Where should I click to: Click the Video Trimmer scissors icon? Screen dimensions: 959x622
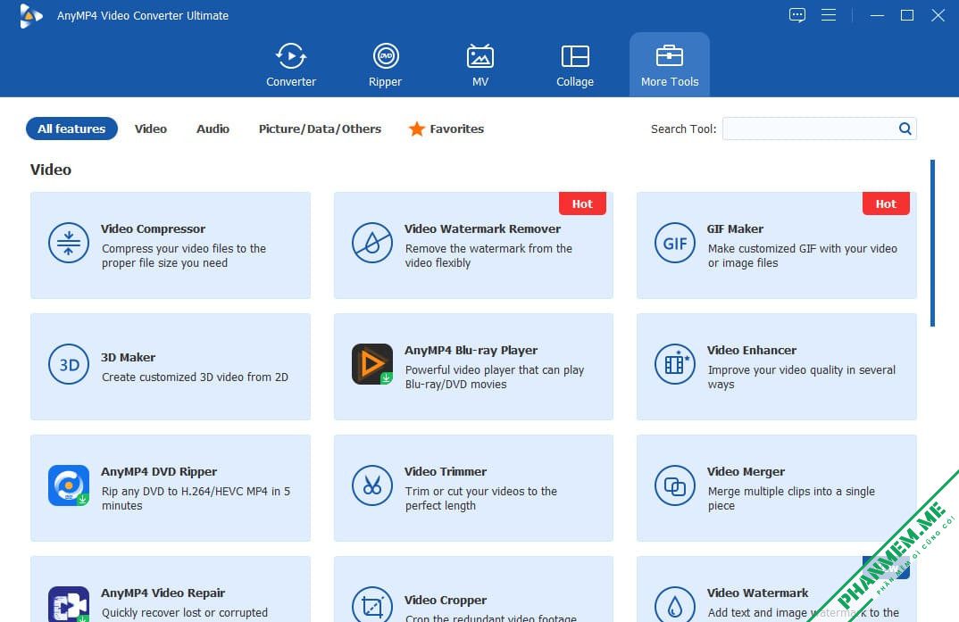[371, 485]
